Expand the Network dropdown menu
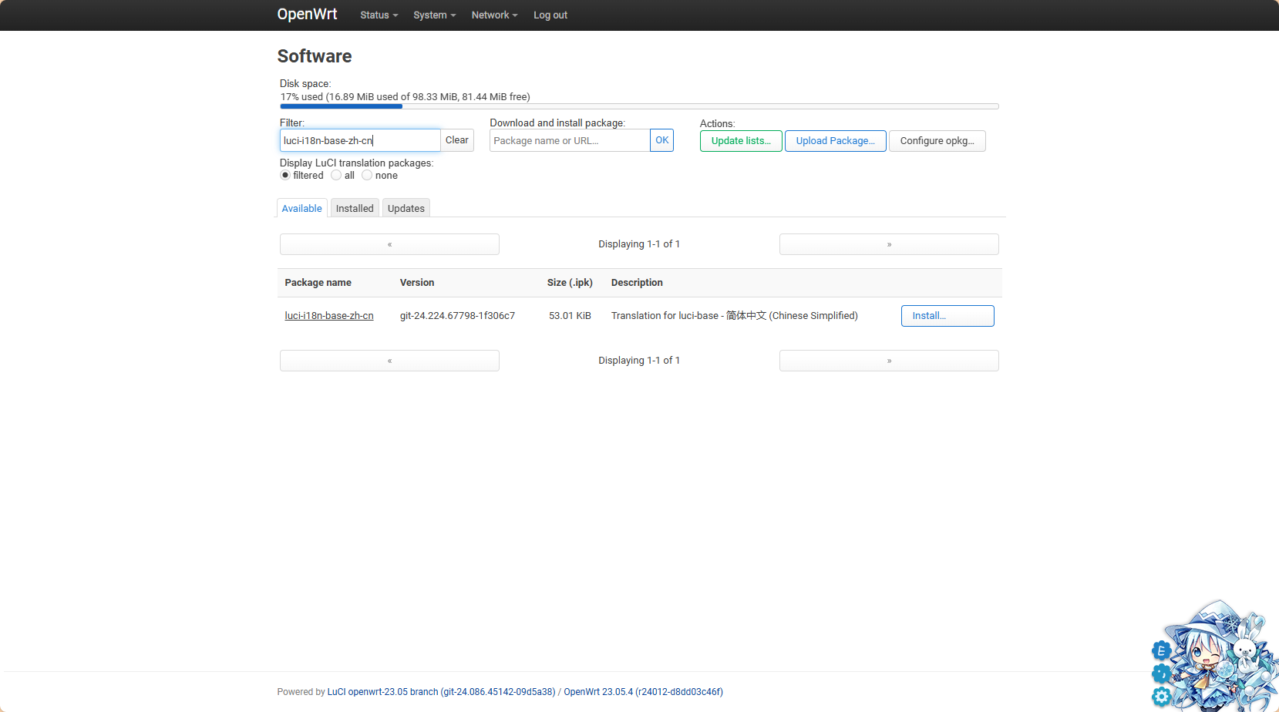1279x712 pixels. (x=494, y=15)
